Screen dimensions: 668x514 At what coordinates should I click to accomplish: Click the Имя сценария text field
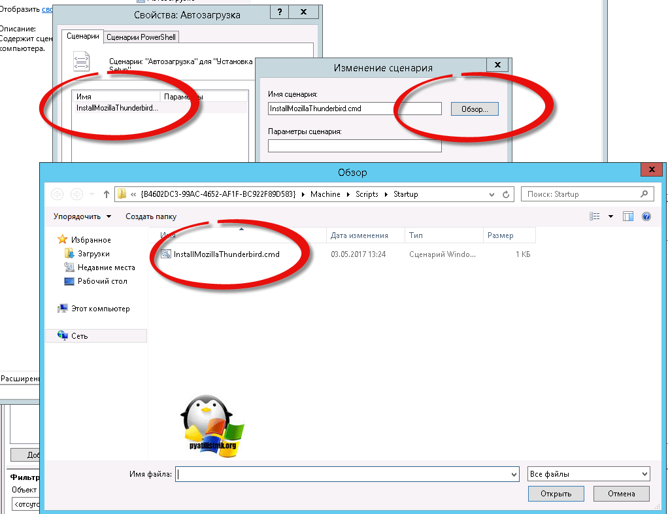[x=354, y=109]
